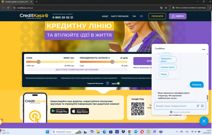The height and width of the screenshot is (135, 212).
Task: Choose Головне меню chat option
Action: (x=168, y=67)
